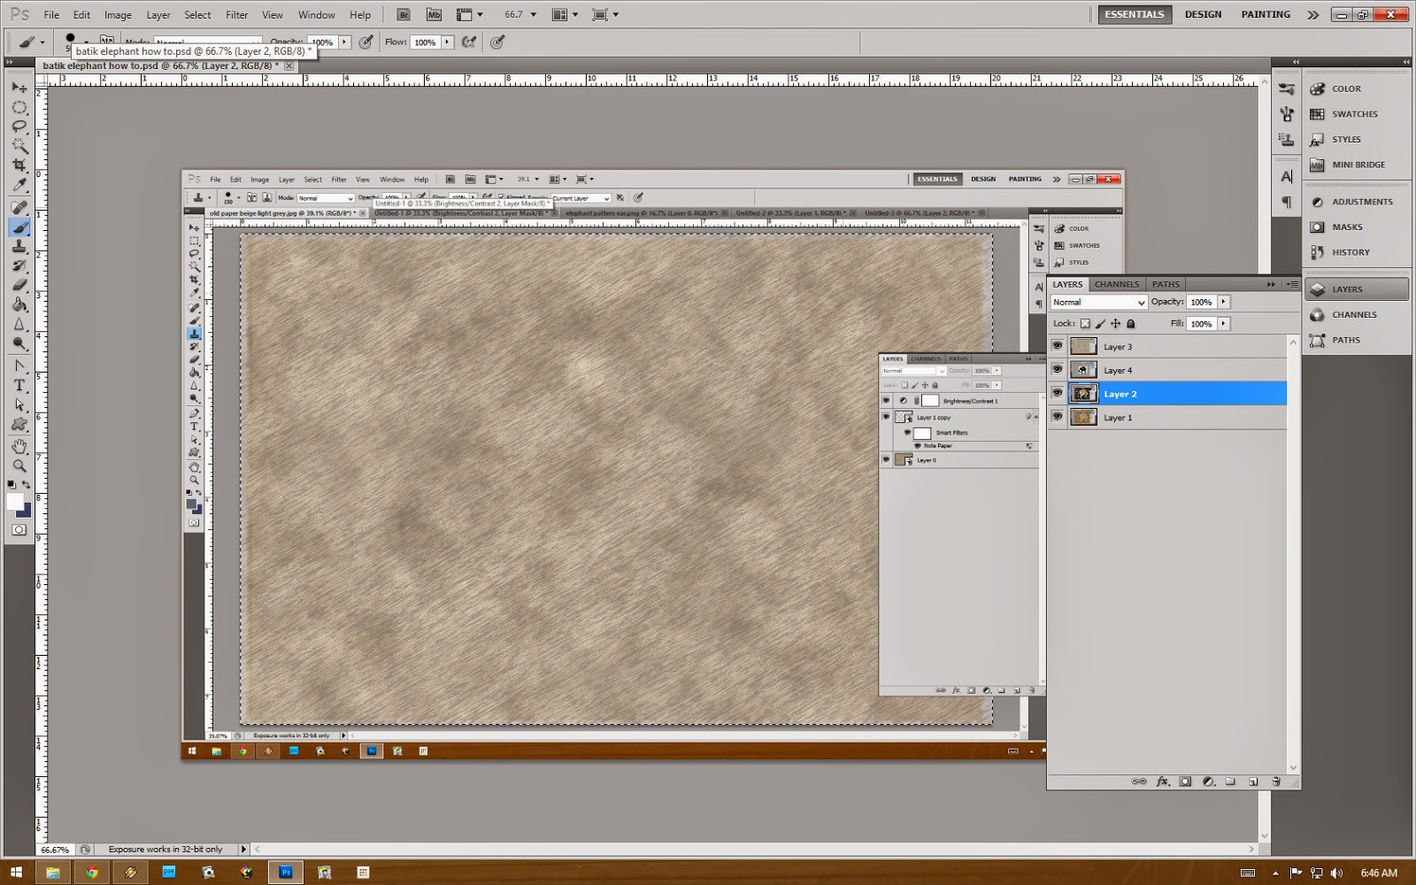Open the Window menu
This screenshot has height=885, width=1416.
point(317,15)
